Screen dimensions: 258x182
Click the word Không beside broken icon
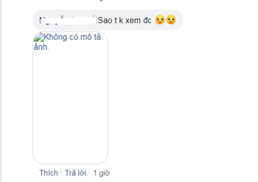56,37
